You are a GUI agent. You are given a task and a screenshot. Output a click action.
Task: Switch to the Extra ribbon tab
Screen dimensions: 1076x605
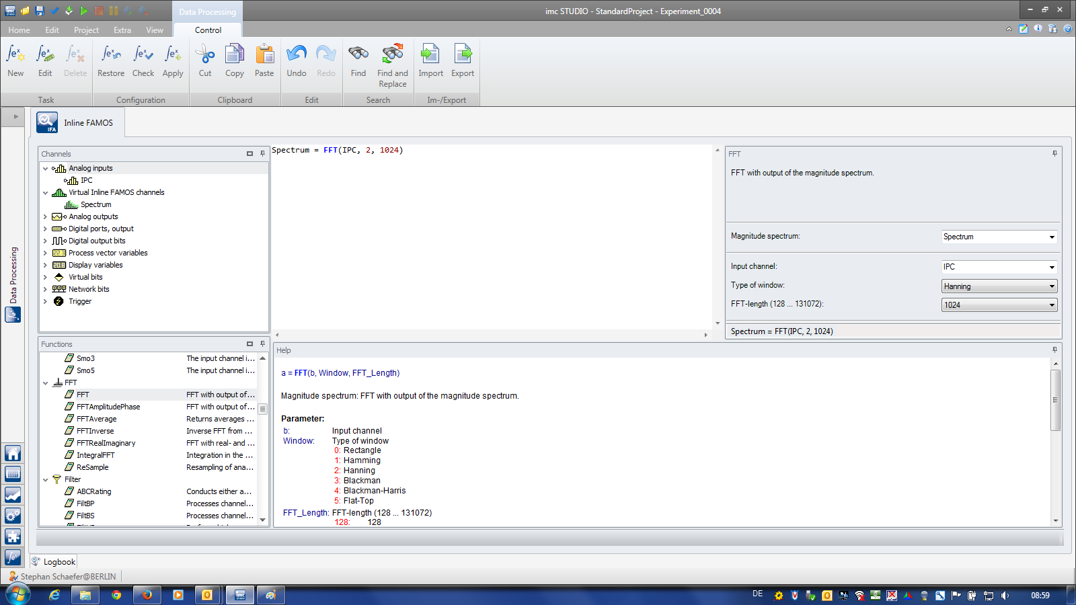122,30
